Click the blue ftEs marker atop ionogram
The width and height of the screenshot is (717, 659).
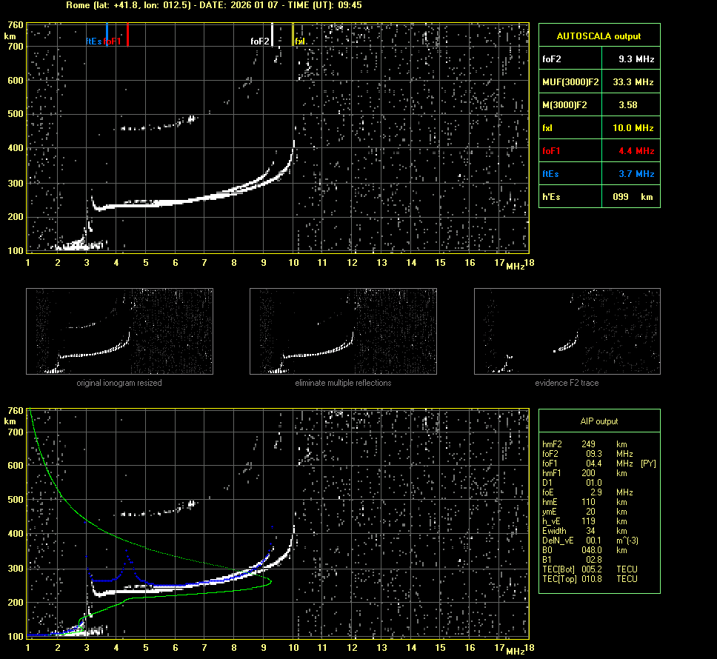(107, 34)
